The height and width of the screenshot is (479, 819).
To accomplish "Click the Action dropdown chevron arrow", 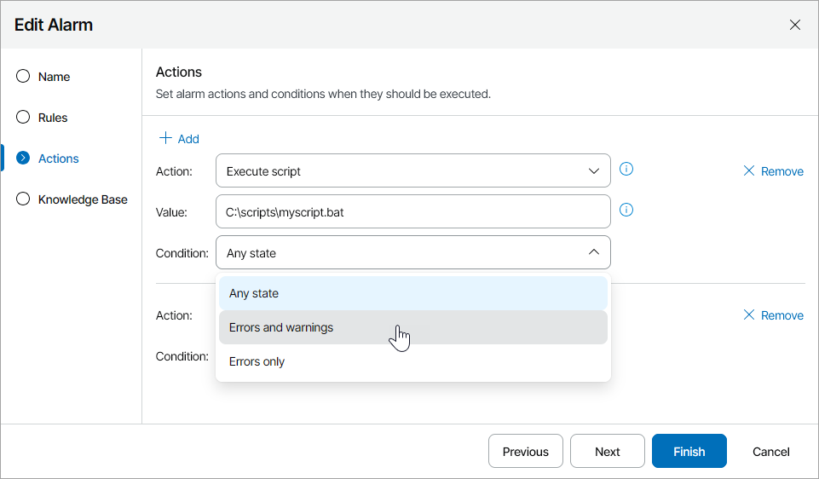I will coord(594,171).
